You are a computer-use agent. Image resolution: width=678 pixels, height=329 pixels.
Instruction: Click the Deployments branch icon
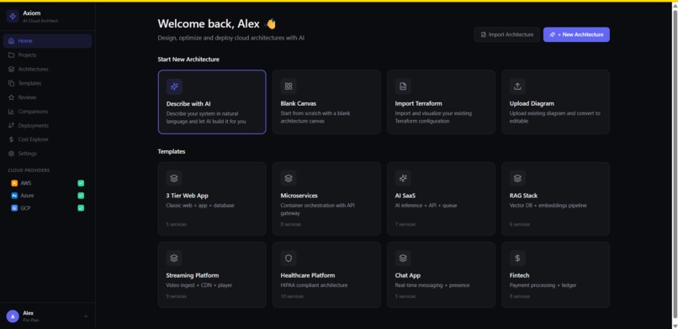click(x=11, y=126)
